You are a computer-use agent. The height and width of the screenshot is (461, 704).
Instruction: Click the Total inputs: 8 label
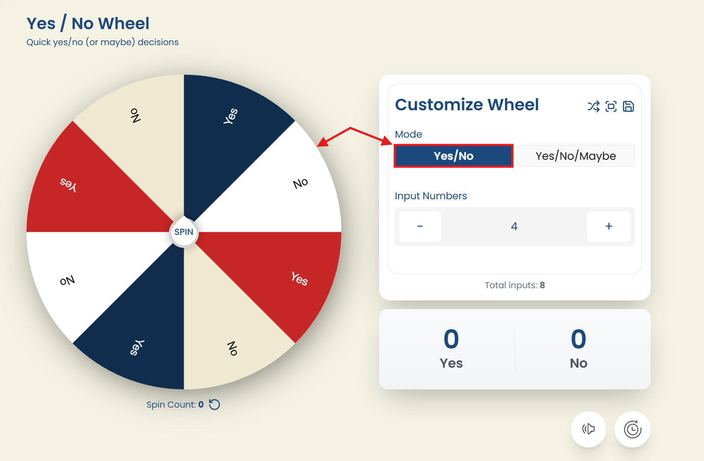[514, 285]
